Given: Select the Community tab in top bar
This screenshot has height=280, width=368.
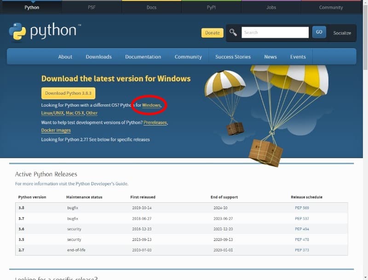Looking at the screenshot, I should (x=331, y=7).
